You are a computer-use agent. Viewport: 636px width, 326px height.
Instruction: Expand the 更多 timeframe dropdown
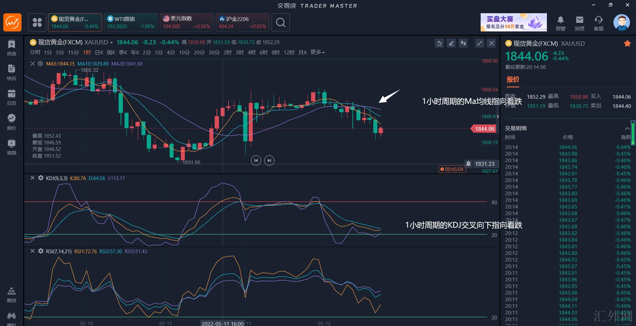[317, 52]
